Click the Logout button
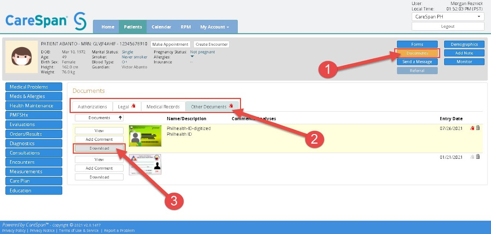The height and width of the screenshot is (234, 491). [448, 26]
